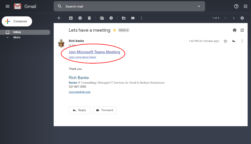Open email in new window
The height and width of the screenshot is (144, 251).
[x=242, y=30]
